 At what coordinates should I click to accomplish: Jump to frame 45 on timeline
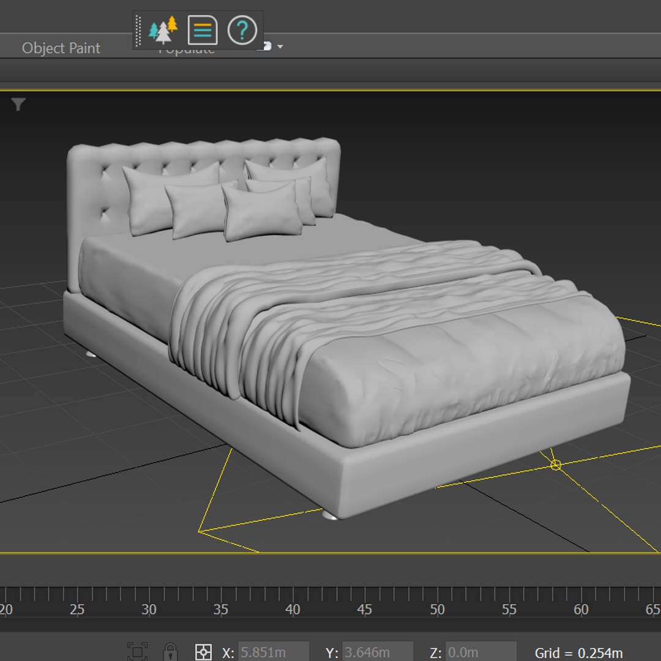point(365,610)
